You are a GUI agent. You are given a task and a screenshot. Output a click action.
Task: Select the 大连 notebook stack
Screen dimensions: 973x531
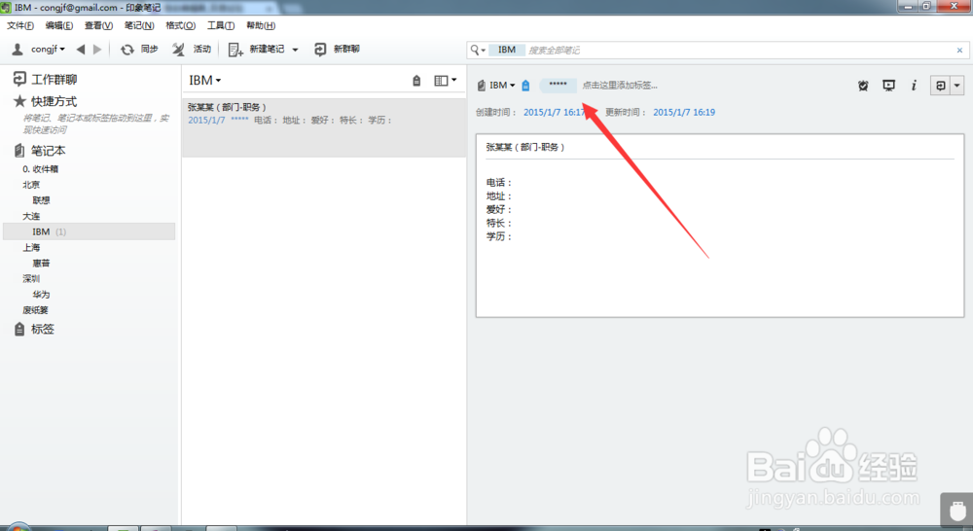pyautogui.click(x=31, y=216)
